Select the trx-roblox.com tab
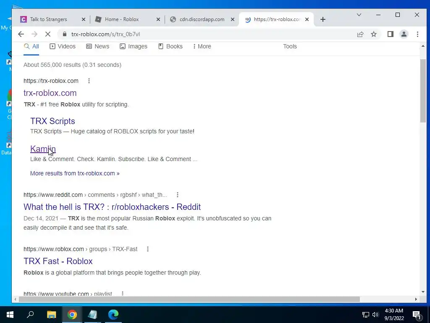This screenshot has height=323, width=430. [x=276, y=19]
